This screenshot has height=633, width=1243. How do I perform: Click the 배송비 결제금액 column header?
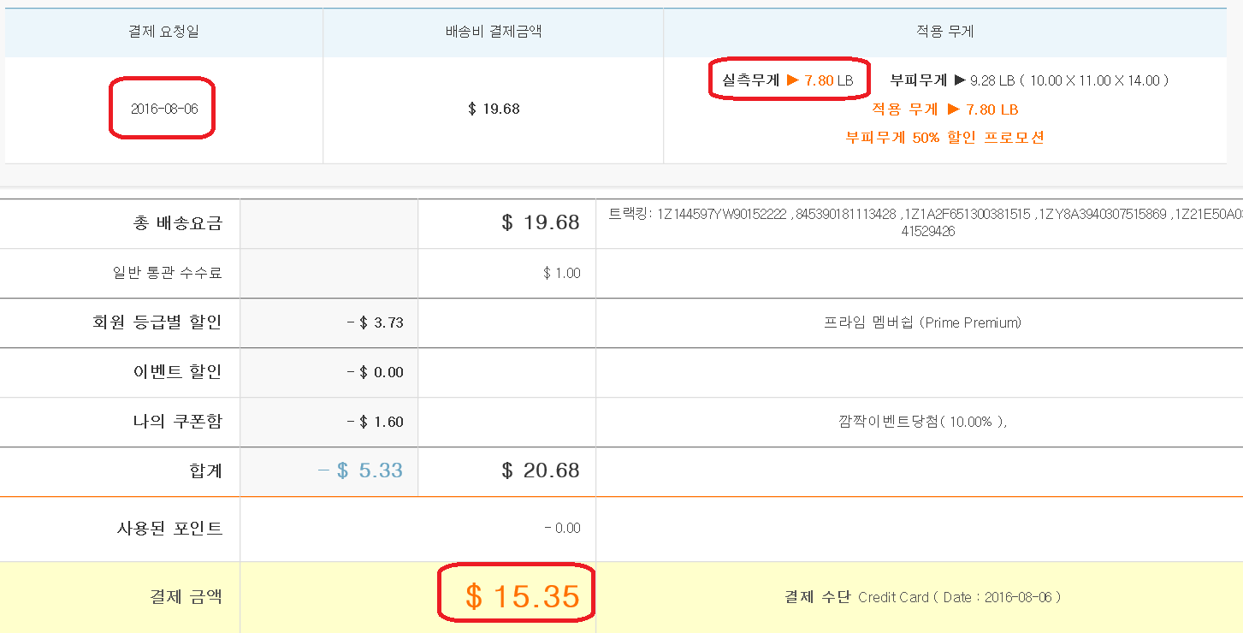[494, 33]
